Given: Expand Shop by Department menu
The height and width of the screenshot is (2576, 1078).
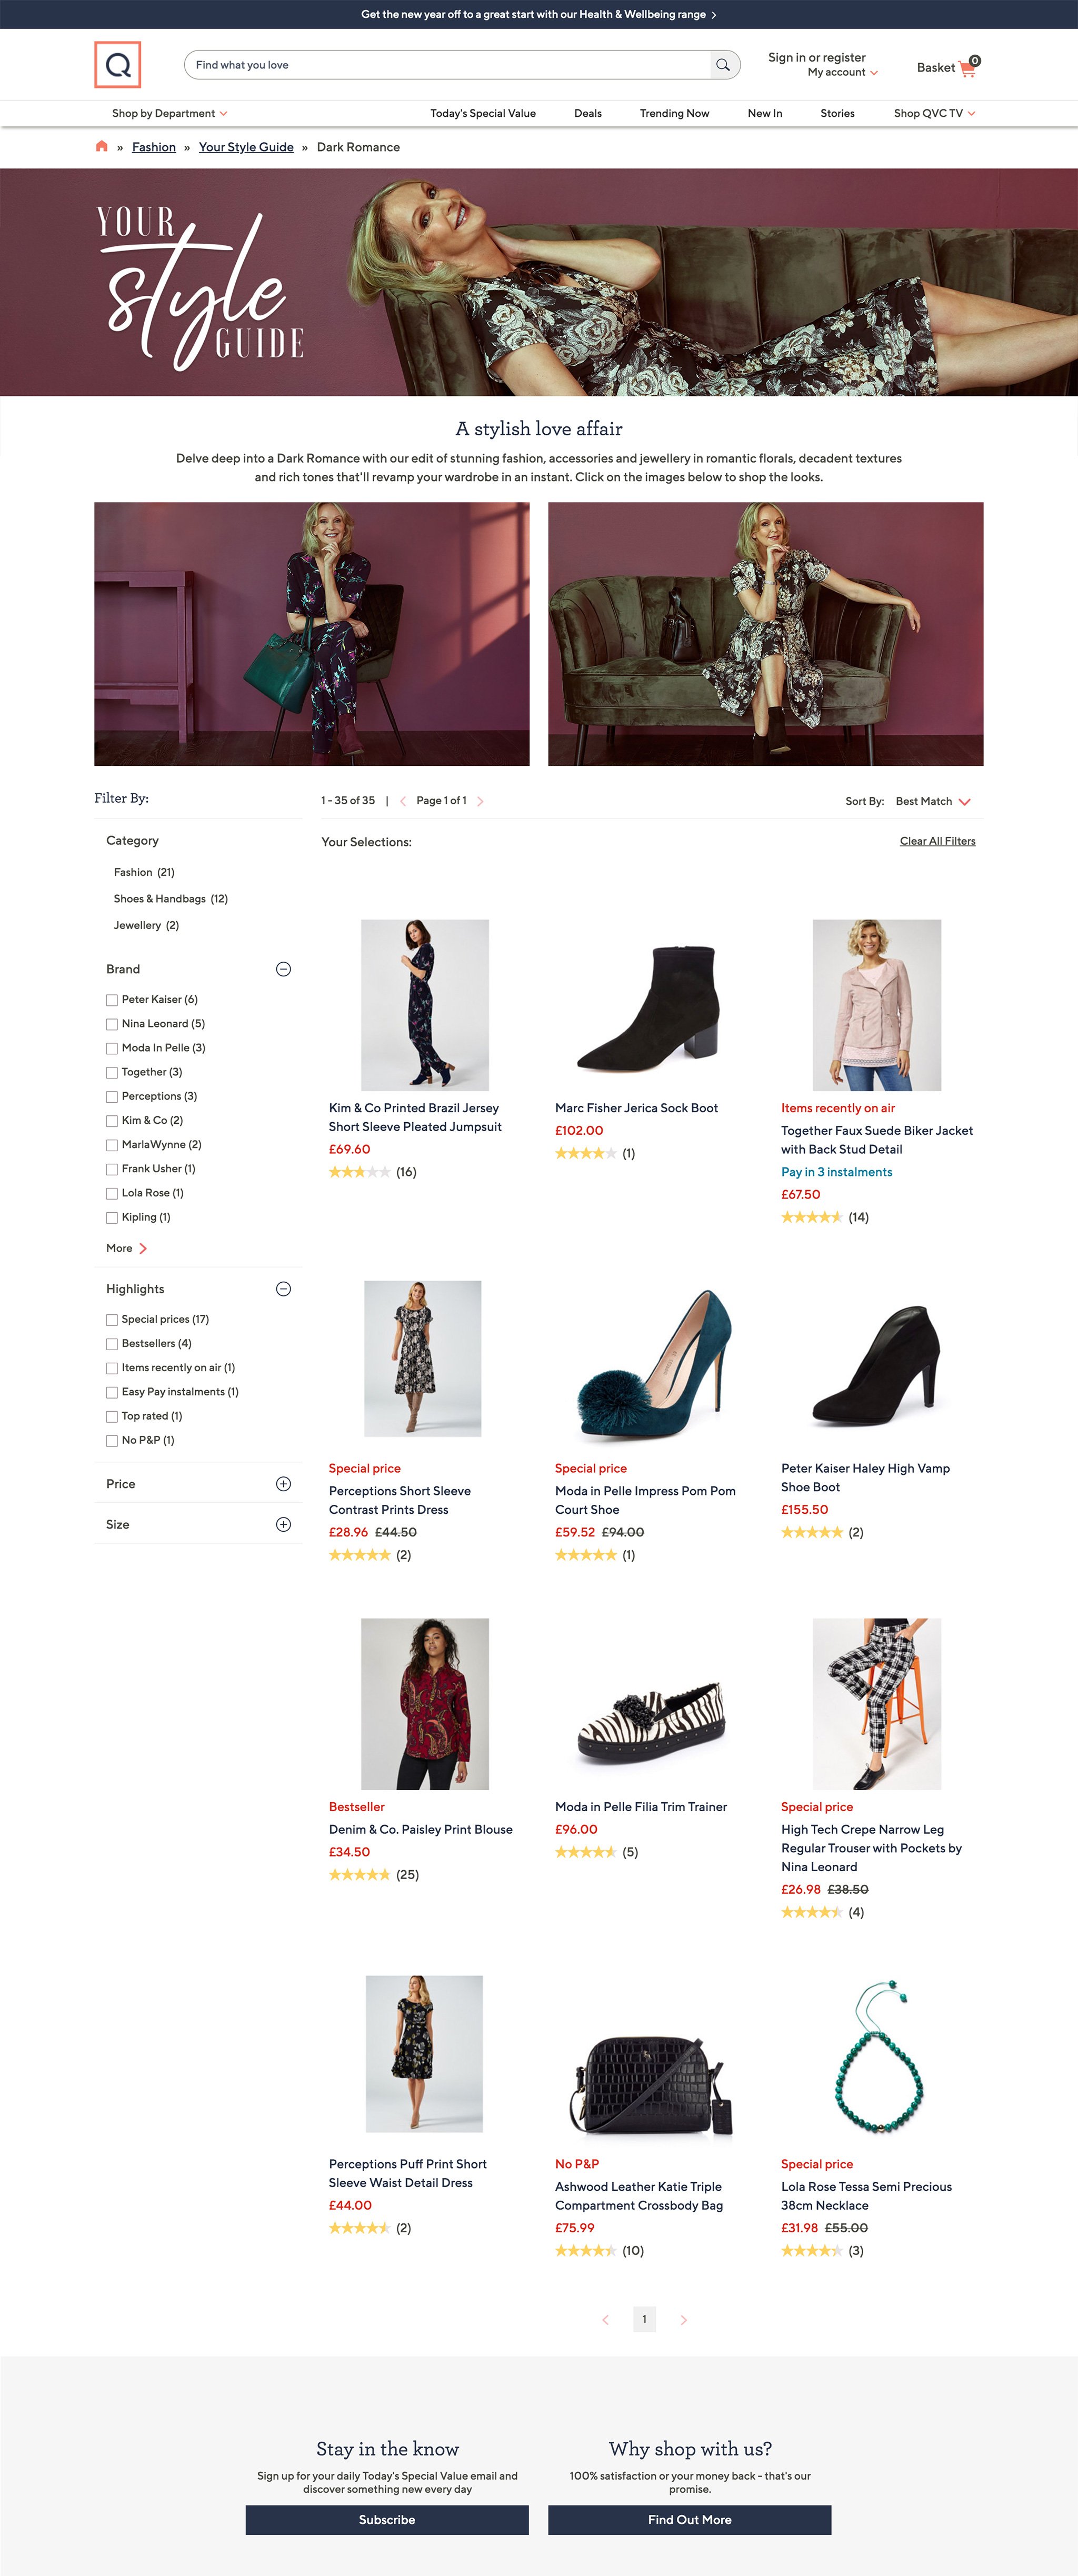Looking at the screenshot, I should tap(170, 113).
